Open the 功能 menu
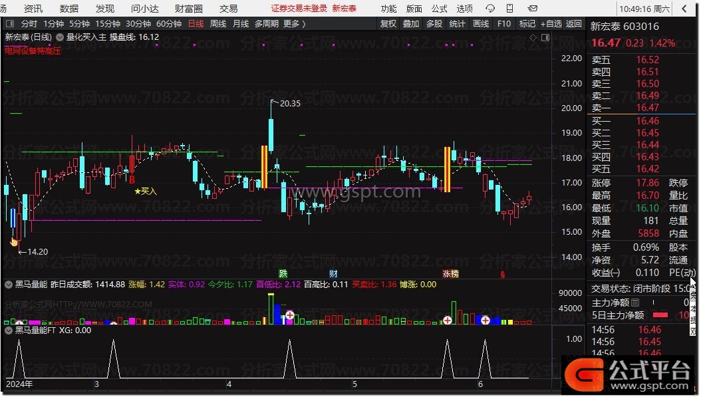701x397 pixels. tap(388, 9)
